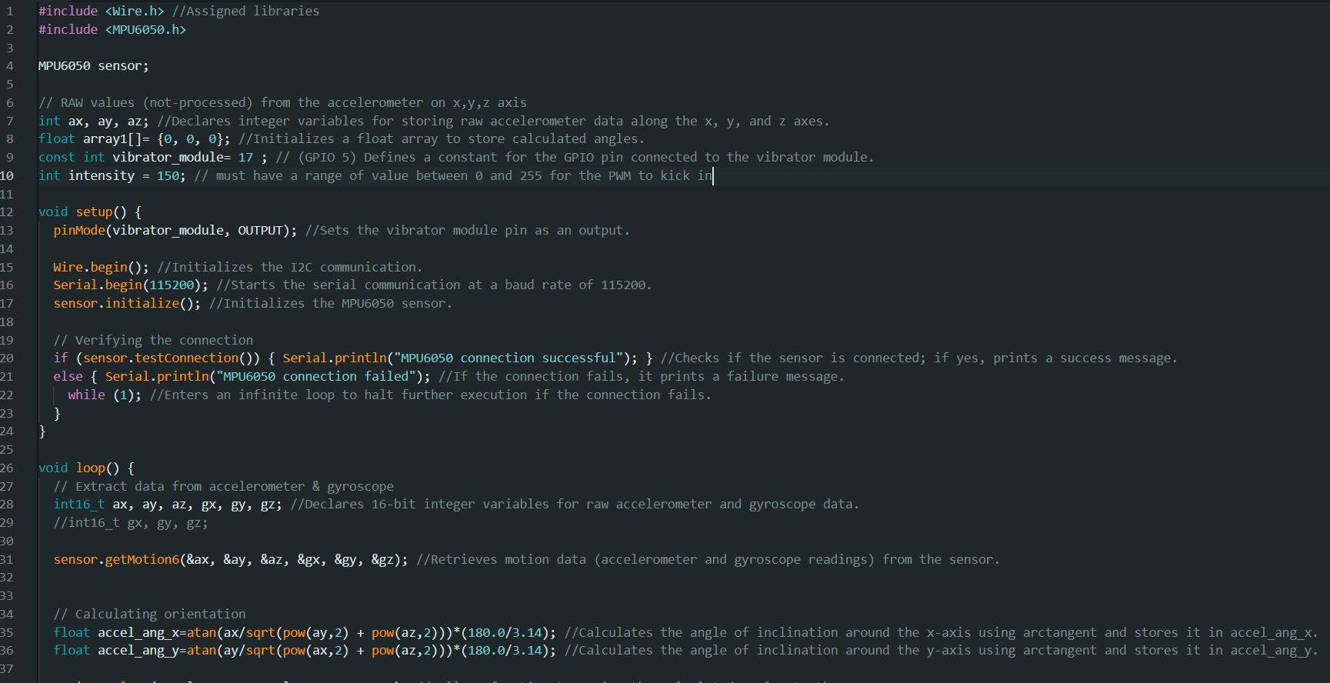This screenshot has height=683, width=1330.
Task: Click "Serial.begin(115200);" on line 16
Action: pyautogui.click(x=130, y=285)
